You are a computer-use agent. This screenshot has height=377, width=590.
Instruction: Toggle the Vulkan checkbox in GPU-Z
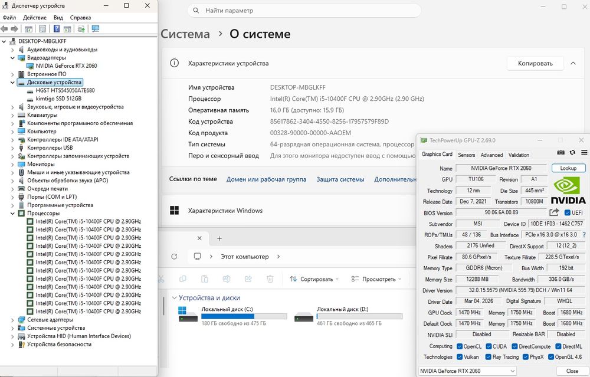pyautogui.click(x=460, y=357)
